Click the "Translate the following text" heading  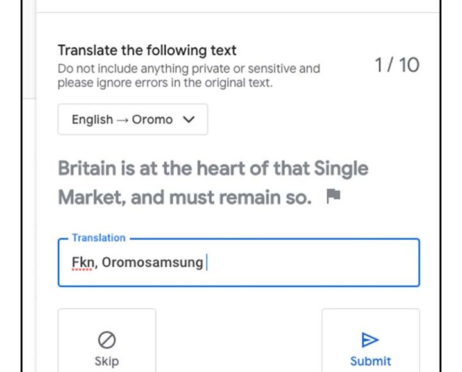(147, 50)
